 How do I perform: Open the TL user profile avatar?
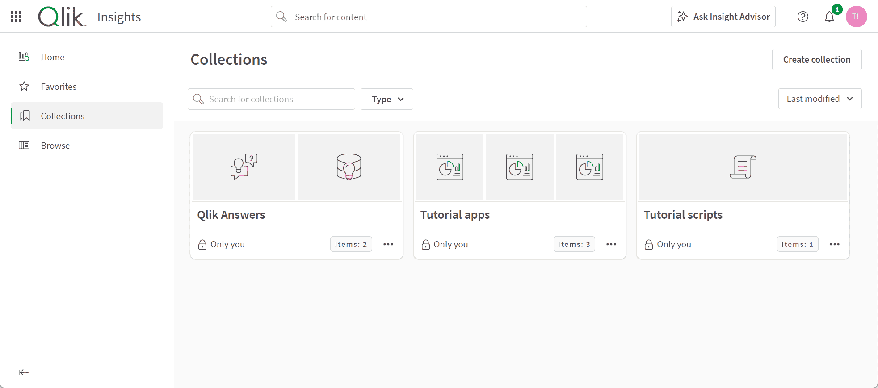[856, 17]
